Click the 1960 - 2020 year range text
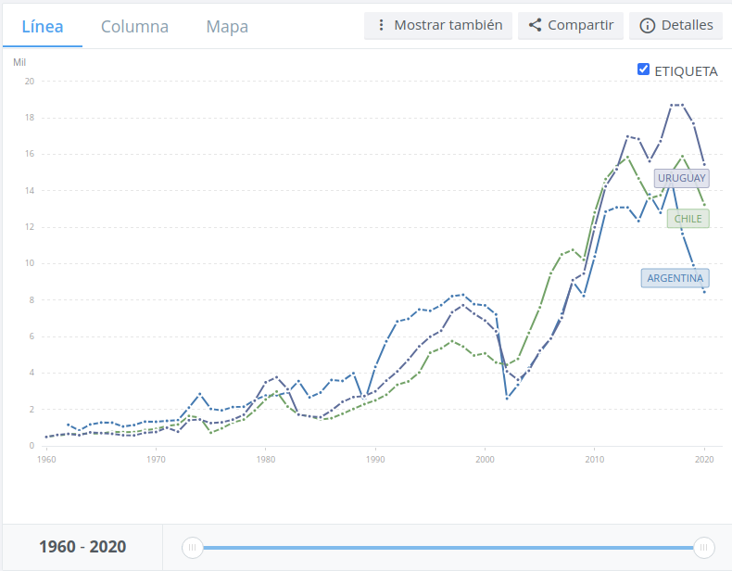Image resolution: width=732 pixels, height=571 pixels. pos(82,547)
